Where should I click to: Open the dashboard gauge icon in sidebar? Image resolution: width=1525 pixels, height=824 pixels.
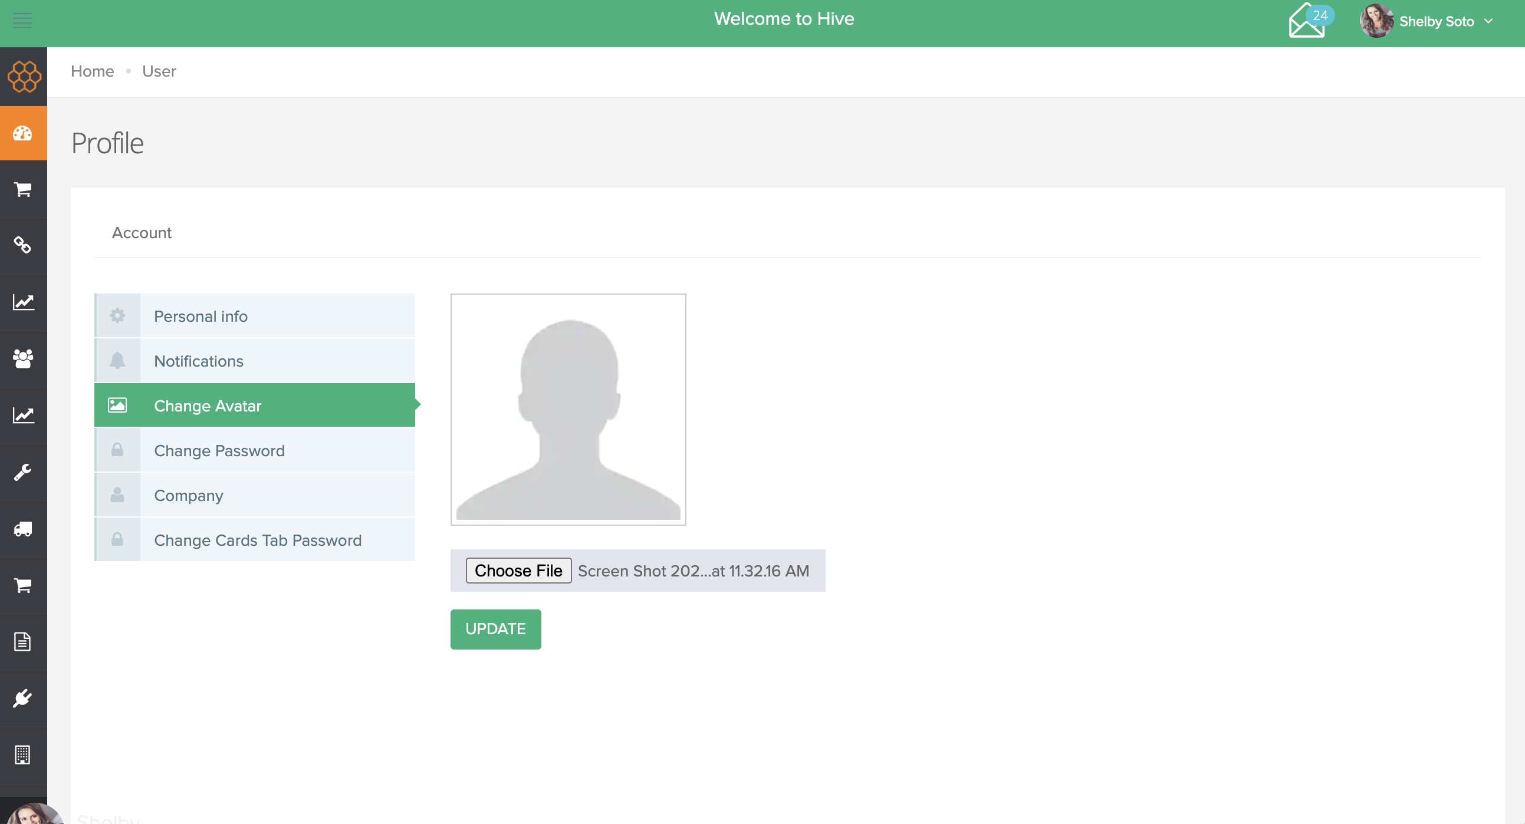click(23, 134)
